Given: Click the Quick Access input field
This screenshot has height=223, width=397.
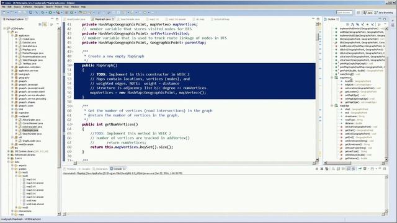Looking at the screenshot, I should 344,12.
